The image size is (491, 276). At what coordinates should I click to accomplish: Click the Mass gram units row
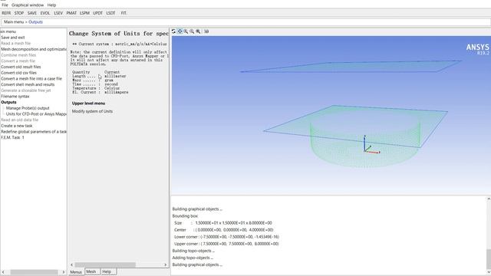click(x=93, y=80)
